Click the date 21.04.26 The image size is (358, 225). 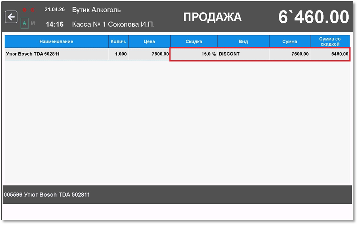(54, 10)
